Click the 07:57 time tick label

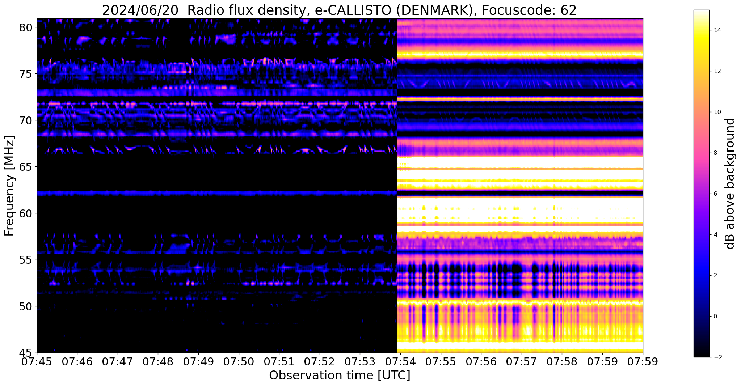[x=522, y=362]
